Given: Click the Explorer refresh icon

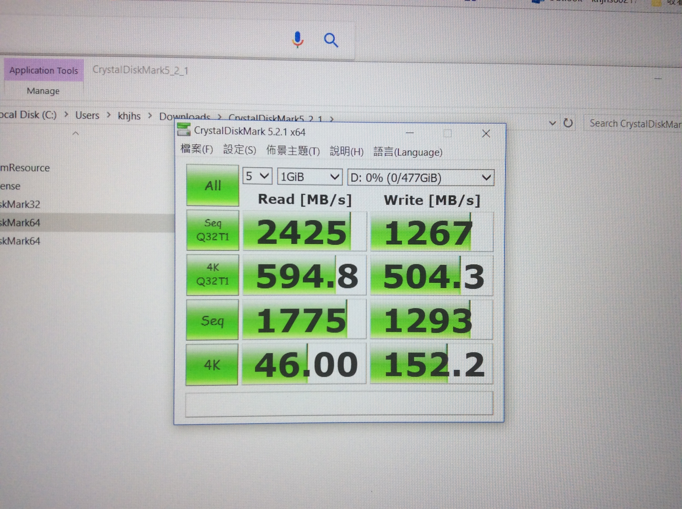Looking at the screenshot, I should (x=568, y=123).
